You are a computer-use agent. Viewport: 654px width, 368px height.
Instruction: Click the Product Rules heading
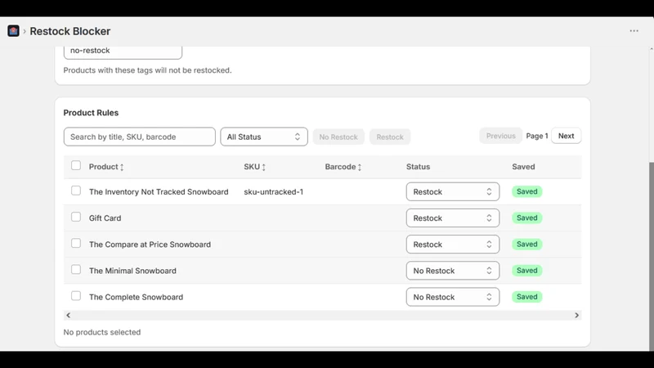[x=91, y=113]
